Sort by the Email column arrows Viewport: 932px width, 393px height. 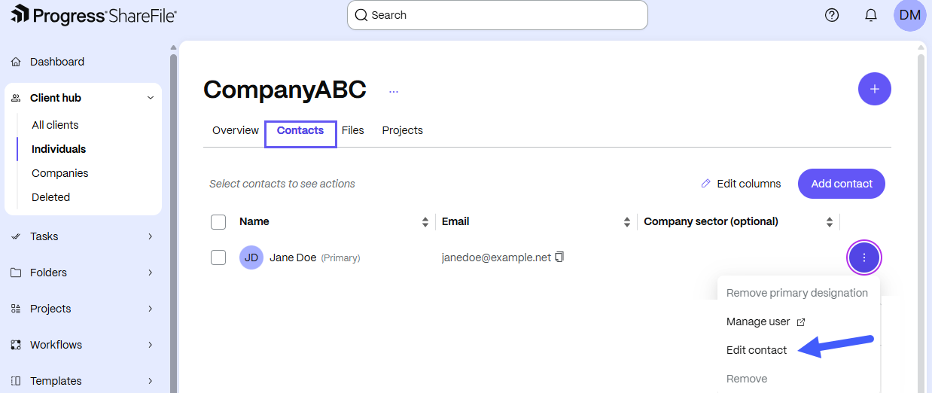627,222
